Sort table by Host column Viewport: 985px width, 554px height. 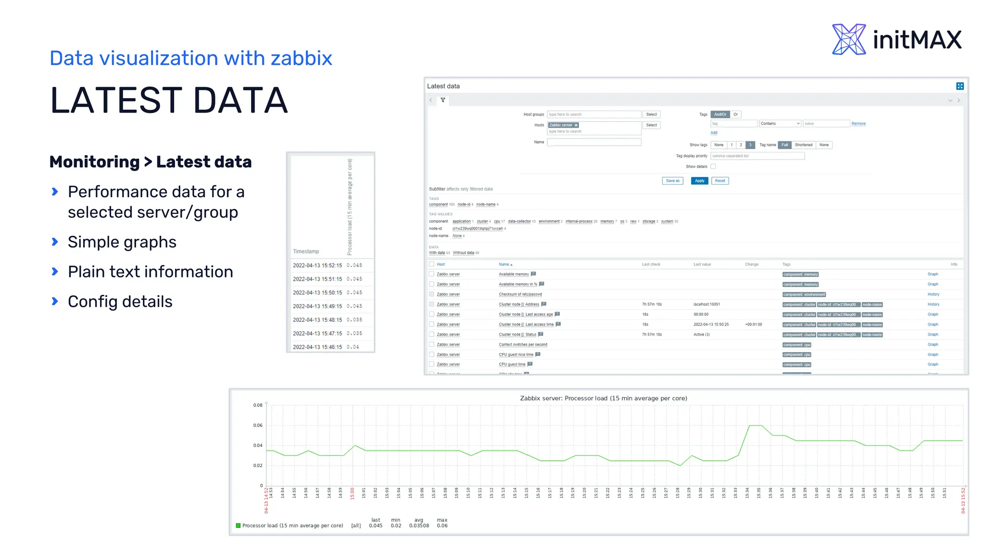click(441, 264)
